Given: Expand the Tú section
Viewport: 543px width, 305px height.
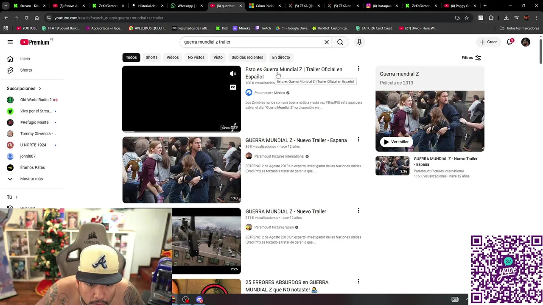Looking at the screenshot, I should pyautogui.click(x=12, y=197).
